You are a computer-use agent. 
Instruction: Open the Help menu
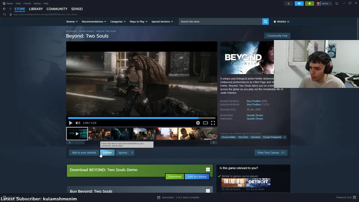pos(46,3)
